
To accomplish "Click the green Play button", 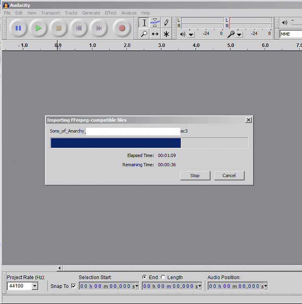I will point(39,28).
